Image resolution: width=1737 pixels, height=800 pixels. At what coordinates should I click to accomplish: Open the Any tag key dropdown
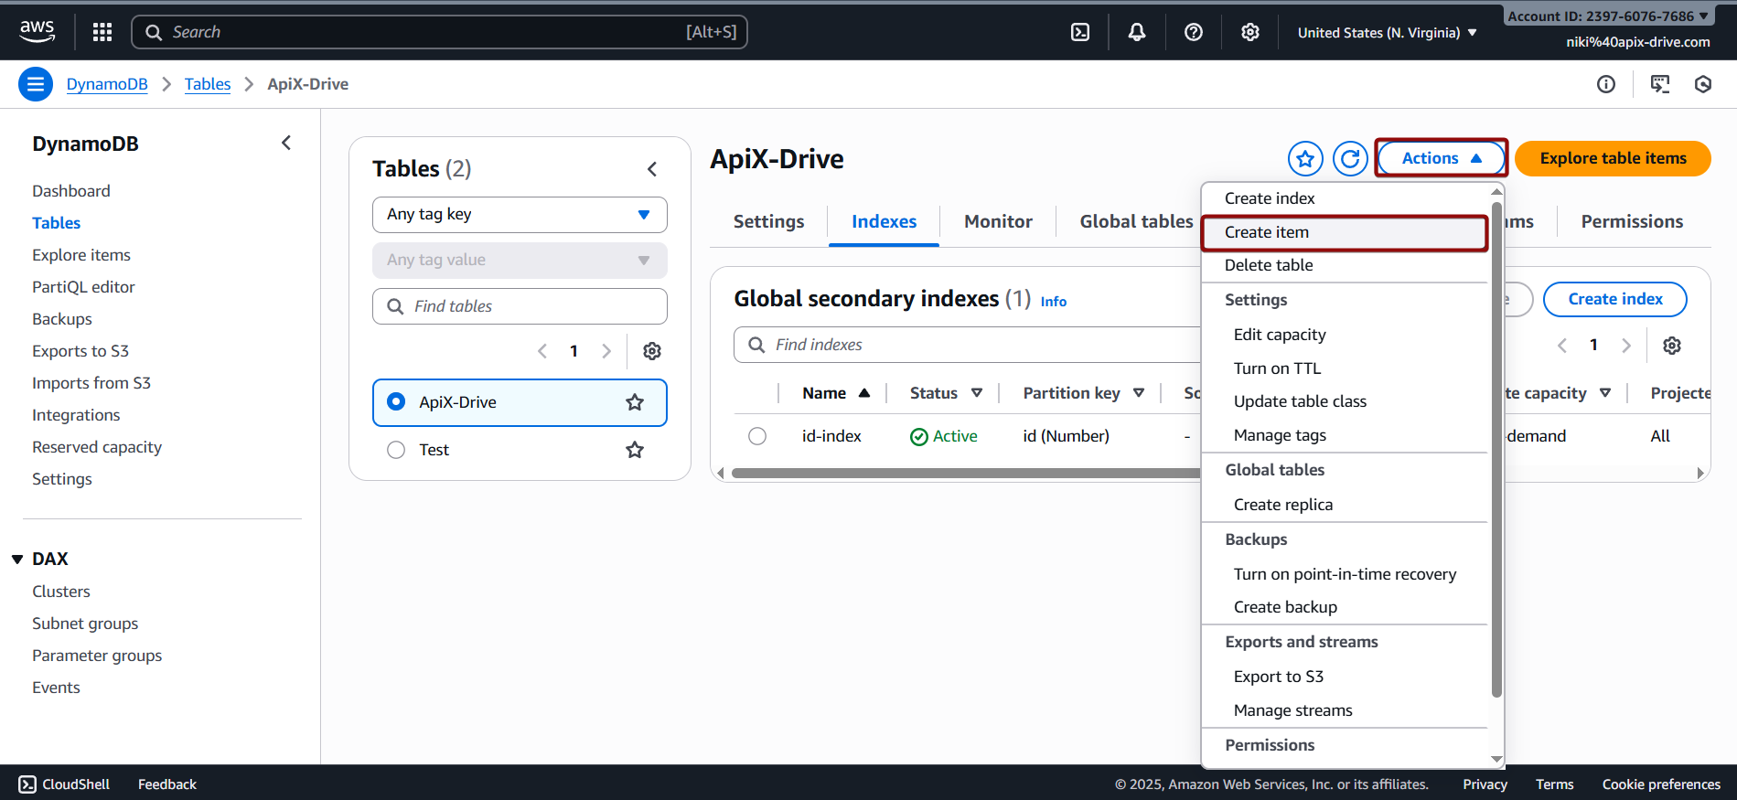[x=520, y=215]
